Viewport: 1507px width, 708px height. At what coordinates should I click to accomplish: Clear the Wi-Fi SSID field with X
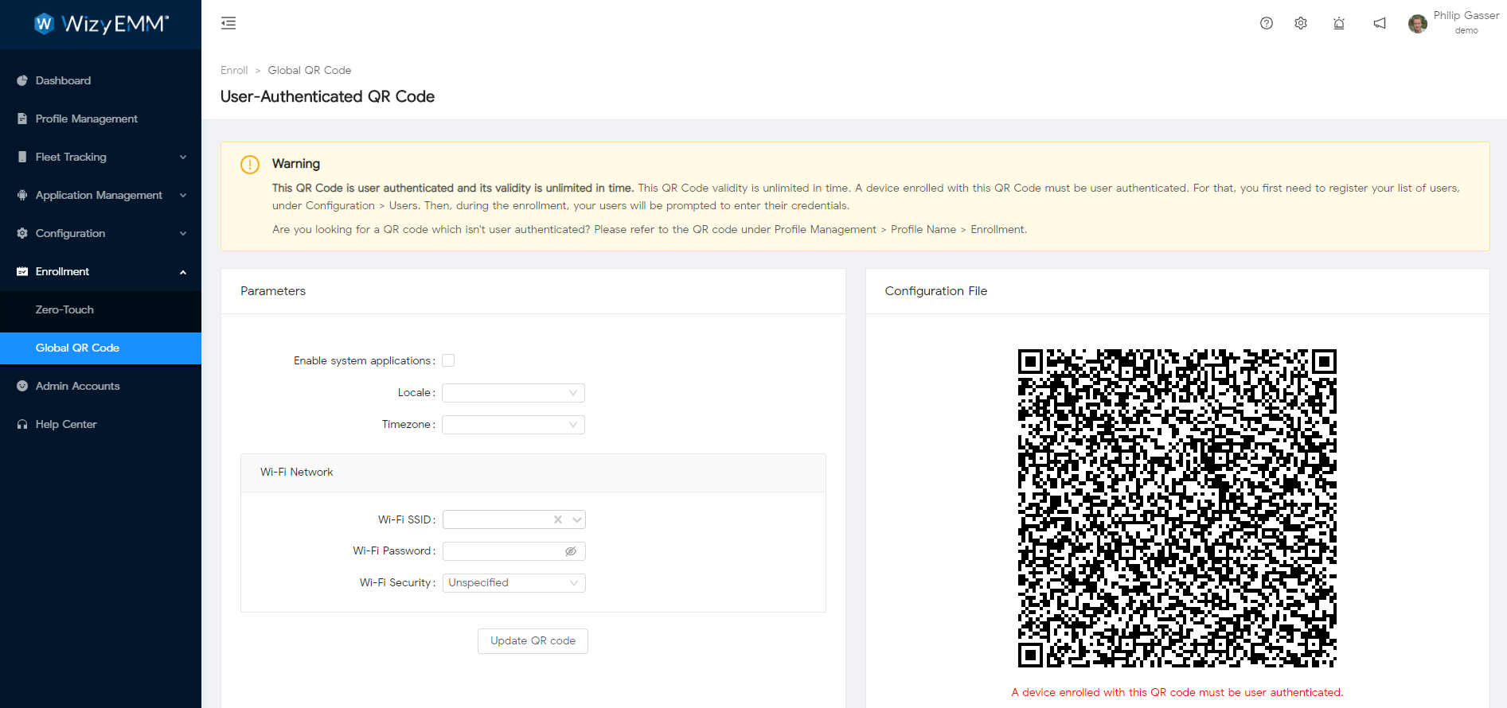pos(558,519)
